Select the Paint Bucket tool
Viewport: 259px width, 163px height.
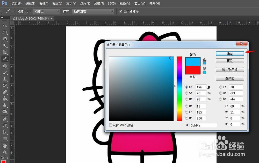pos(5,99)
